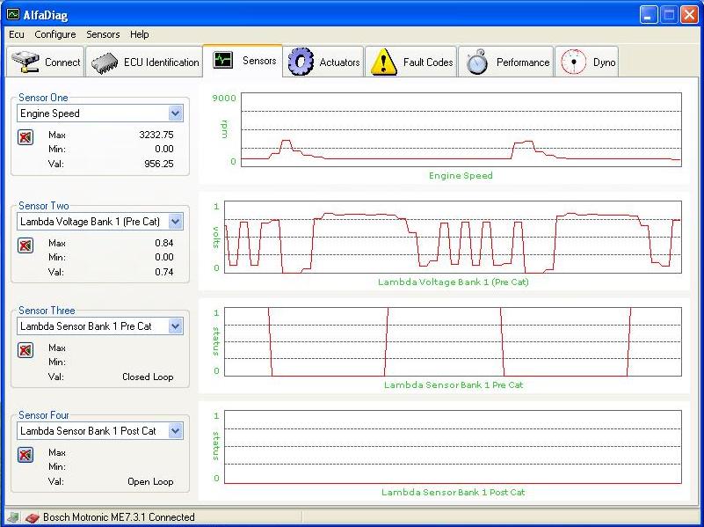Open the Engine Speed sensor dropdown
This screenshot has width=704, height=527.
175,113
